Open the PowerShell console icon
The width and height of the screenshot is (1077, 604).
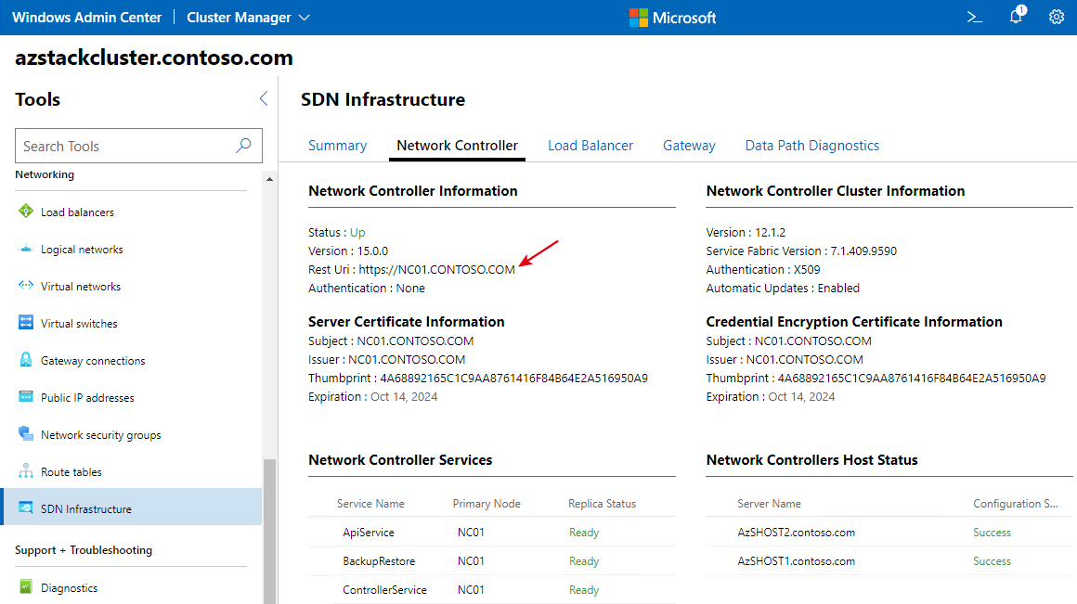coord(974,17)
